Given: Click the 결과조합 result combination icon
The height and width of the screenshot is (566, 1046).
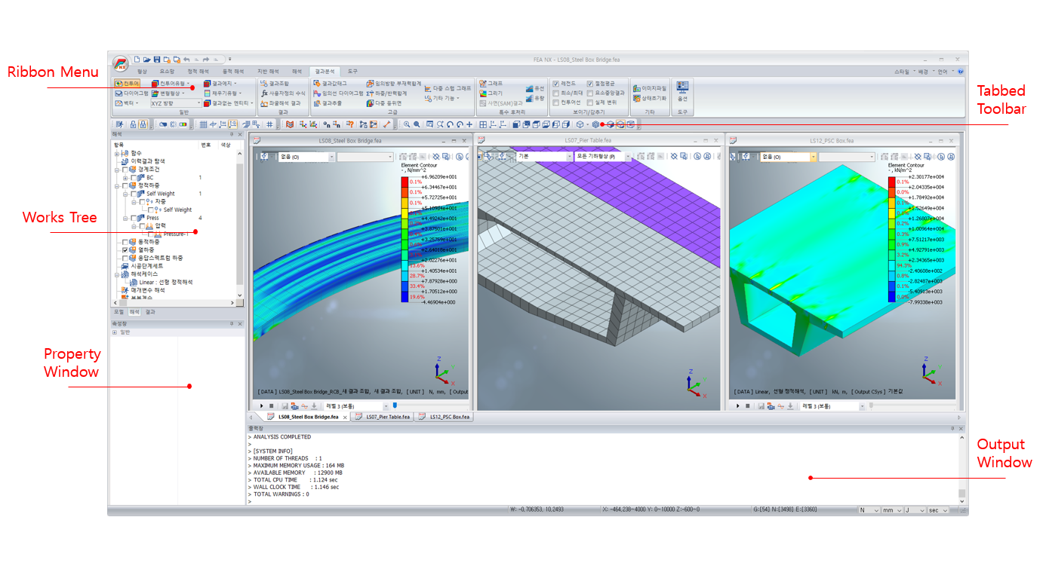Looking at the screenshot, I should pyautogui.click(x=275, y=83).
